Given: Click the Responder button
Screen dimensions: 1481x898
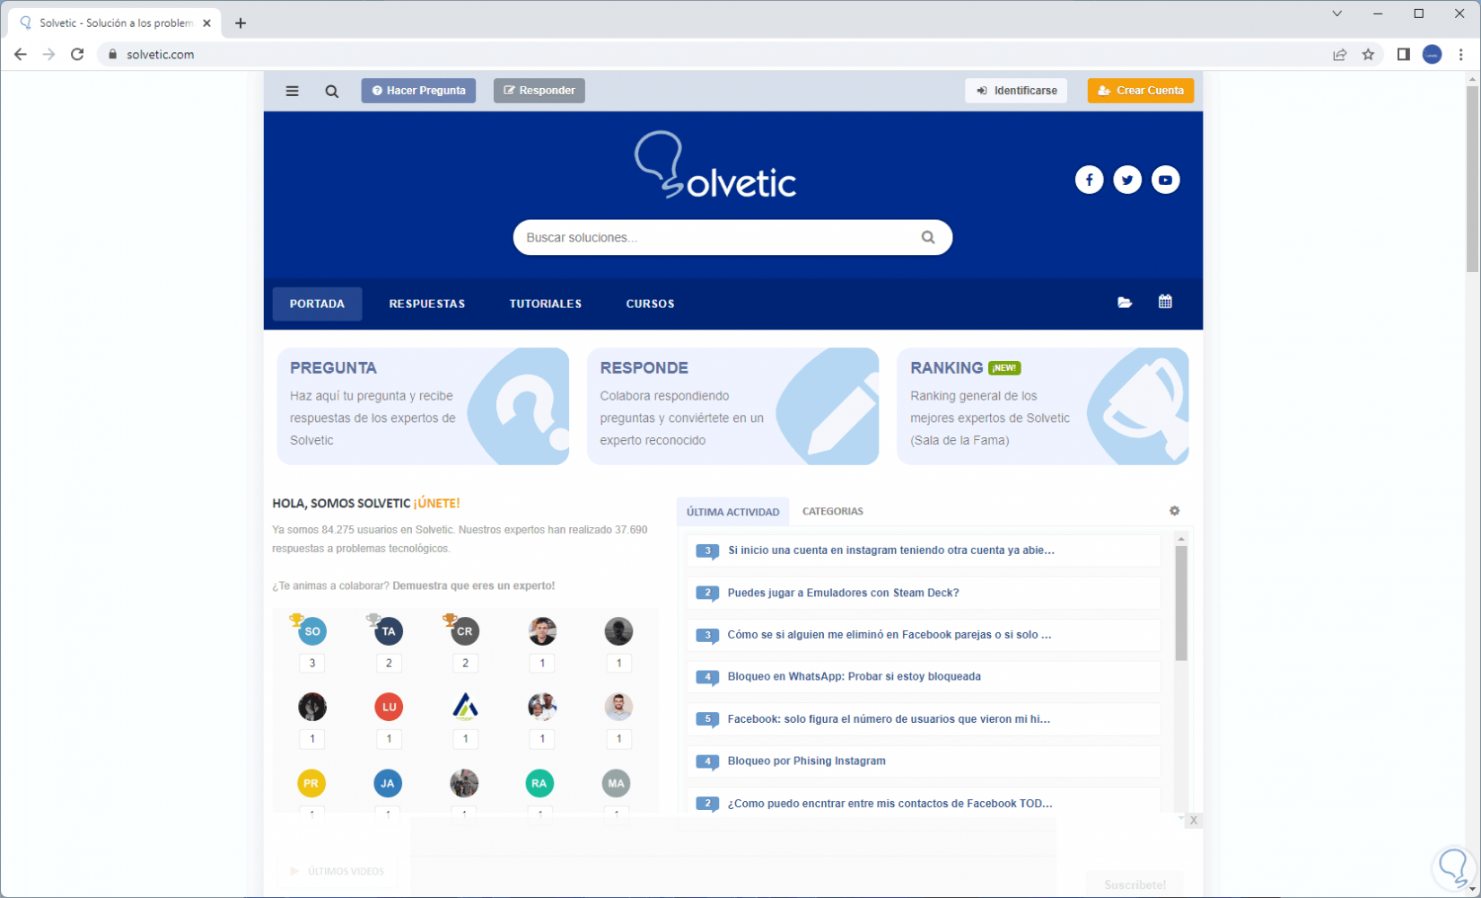Looking at the screenshot, I should [x=539, y=91].
